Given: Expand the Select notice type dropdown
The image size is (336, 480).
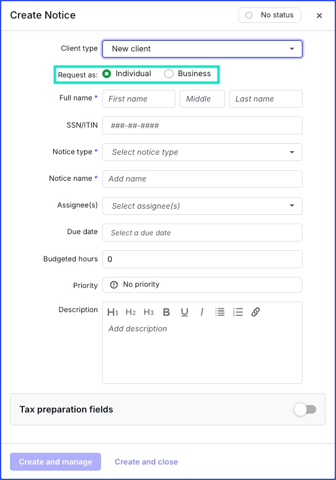Looking at the screenshot, I should point(202,152).
